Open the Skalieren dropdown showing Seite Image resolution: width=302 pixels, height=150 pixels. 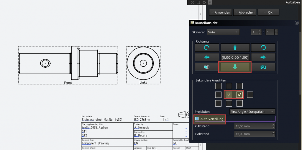[x=223, y=32]
